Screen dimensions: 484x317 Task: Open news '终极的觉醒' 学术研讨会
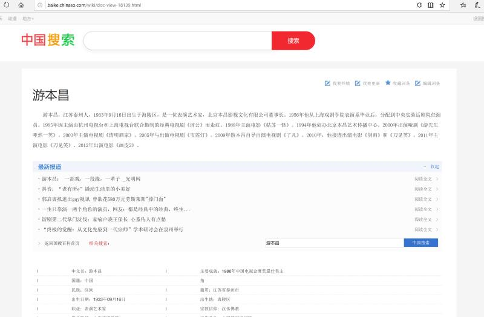(x=113, y=230)
